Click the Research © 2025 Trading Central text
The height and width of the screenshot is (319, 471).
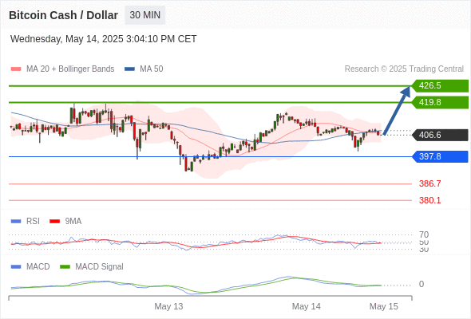[404, 69]
